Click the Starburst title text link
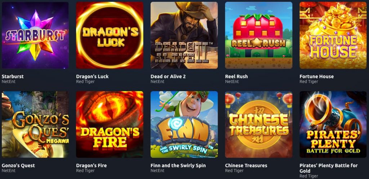The width and height of the screenshot is (369, 179). pyautogui.click(x=13, y=76)
